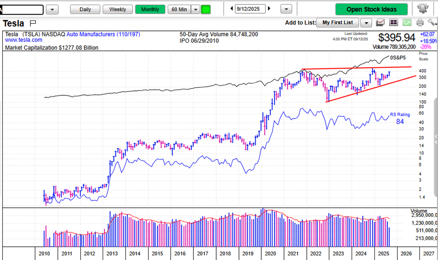Click IPO 06/29/2010 text
The image size is (438, 260).
tap(199, 41)
